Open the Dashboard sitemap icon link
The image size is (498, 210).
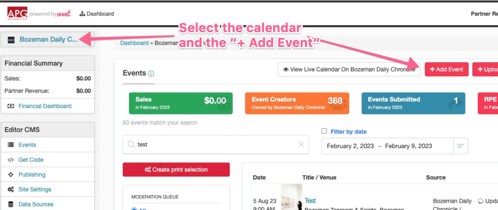(82, 14)
